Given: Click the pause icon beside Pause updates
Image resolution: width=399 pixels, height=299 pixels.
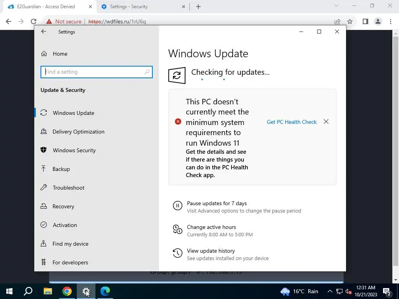Looking at the screenshot, I should point(177,206).
